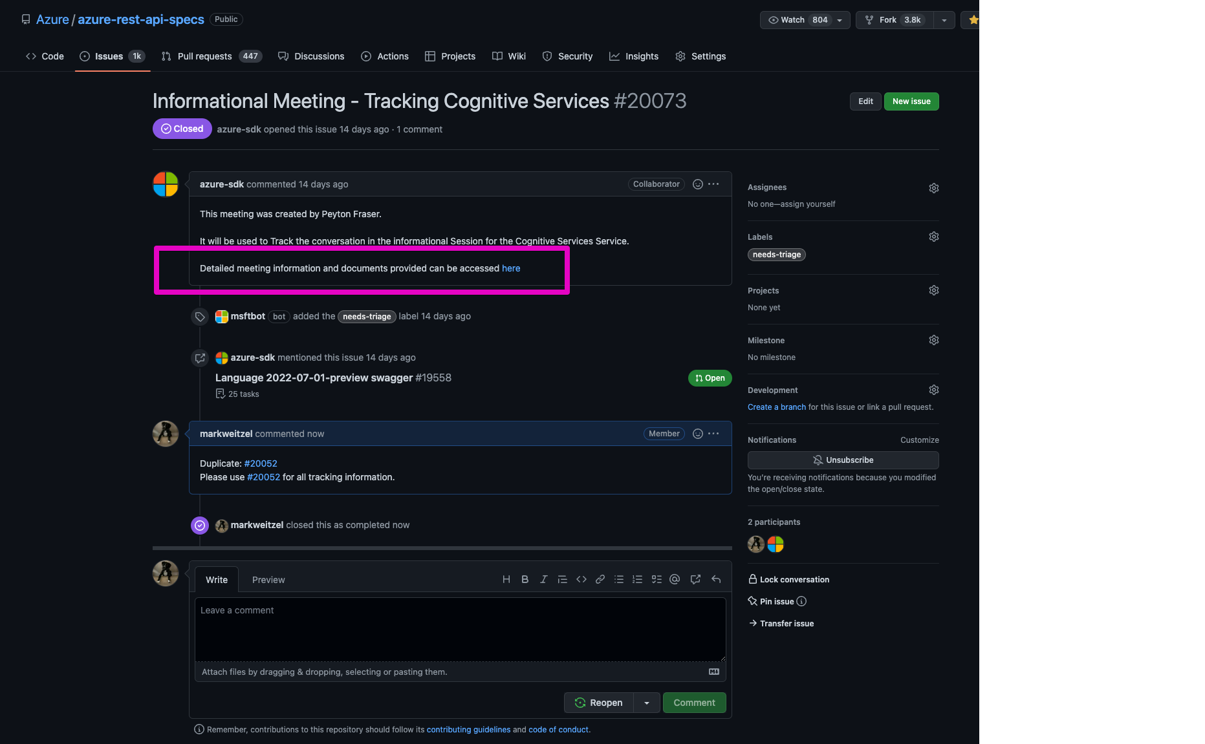This screenshot has width=1205, height=744.
Task: Open the Security tab
Action: click(x=567, y=56)
